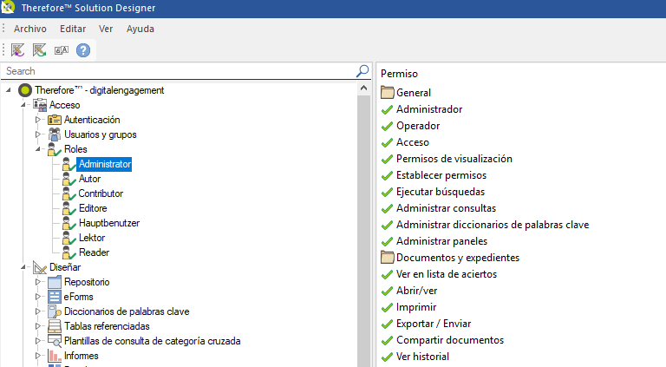The width and height of the screenshot is (666, 367).
Task: Click the Therefore root node green circle icon
Action: tap(25, 90)
